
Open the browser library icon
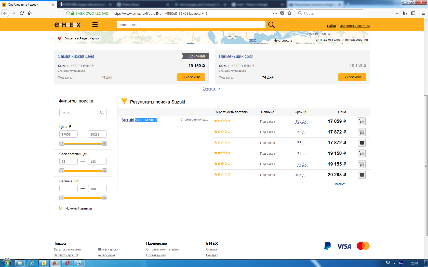405,13
